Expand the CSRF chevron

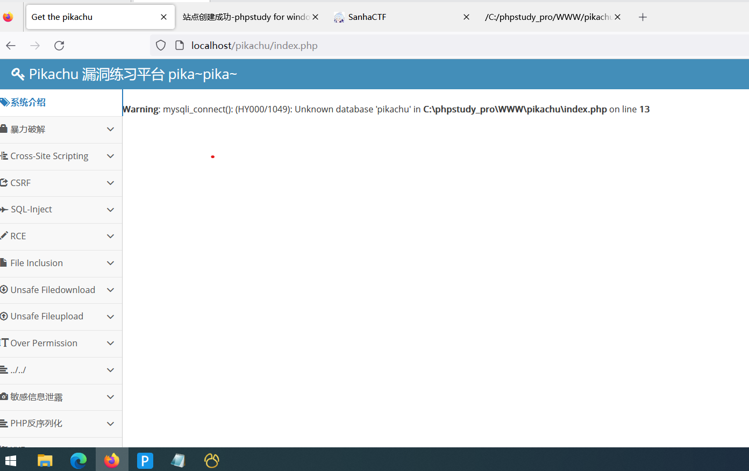pyautogui.click(x=110, y=183)
